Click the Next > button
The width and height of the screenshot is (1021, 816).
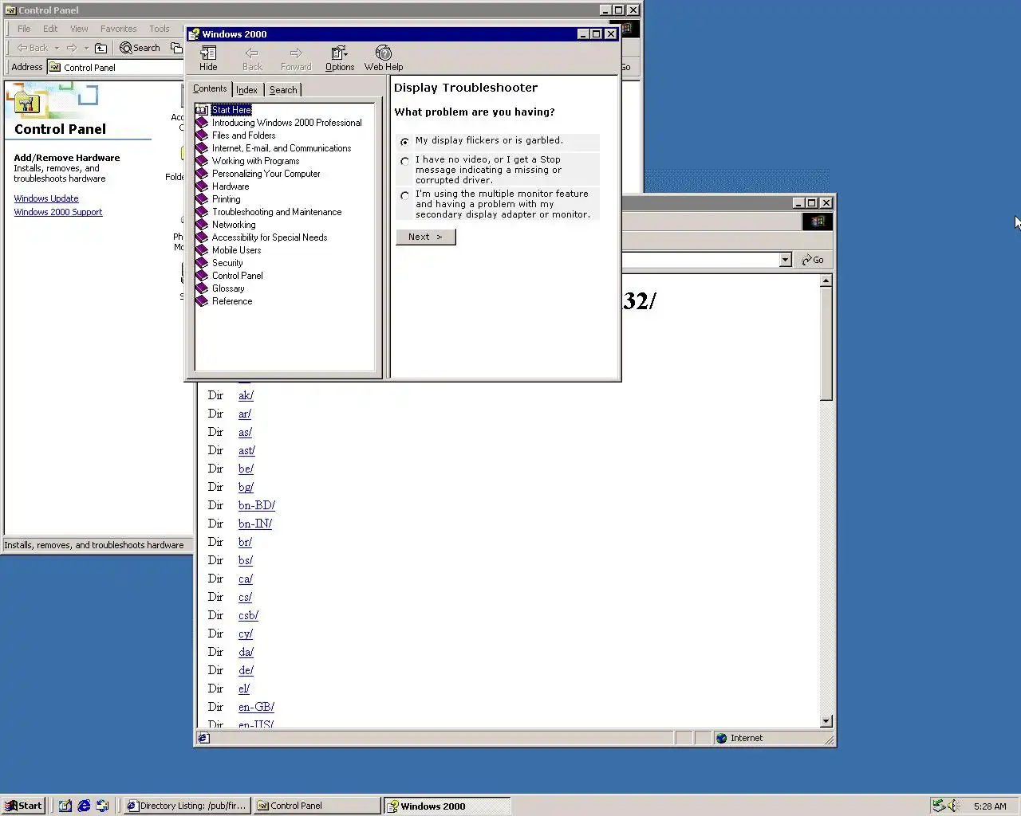click(426, 237)
